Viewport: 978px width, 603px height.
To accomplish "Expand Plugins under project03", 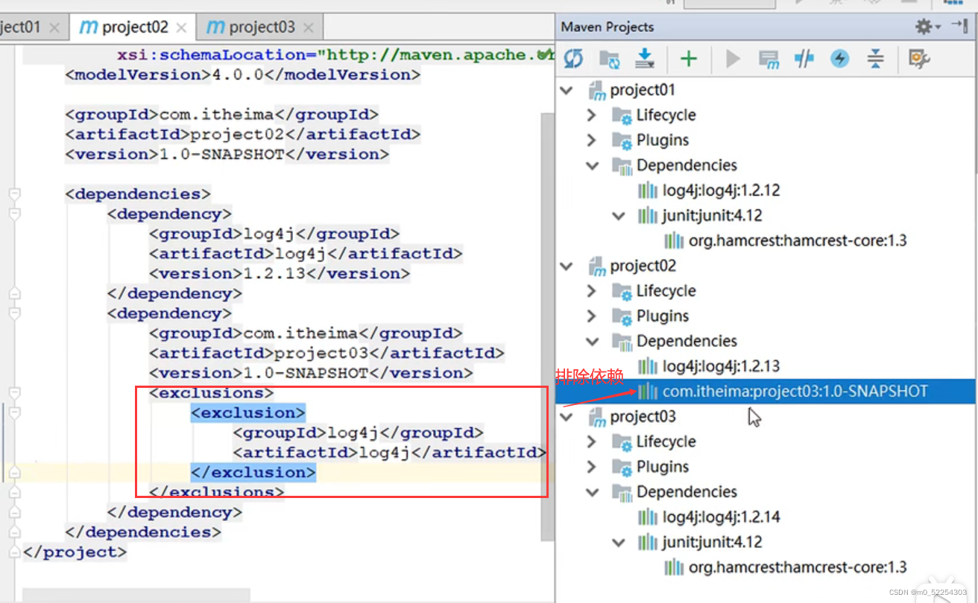I will pyautogui.click(x=592, y=467).
